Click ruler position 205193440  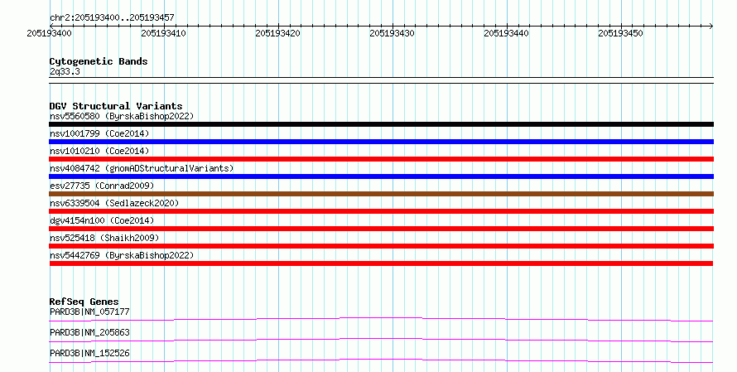click(x=506, y=33)
